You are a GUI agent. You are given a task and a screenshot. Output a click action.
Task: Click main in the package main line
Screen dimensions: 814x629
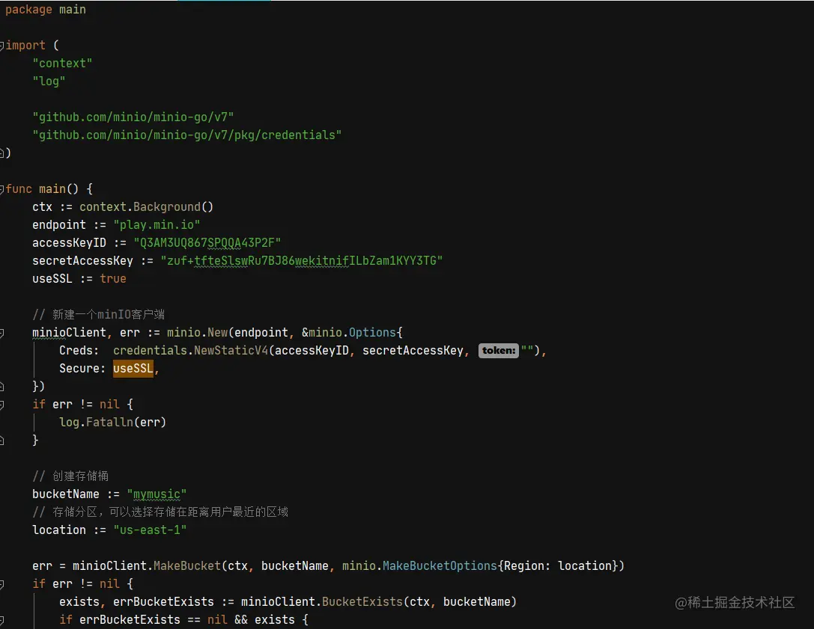pos(72,10)
